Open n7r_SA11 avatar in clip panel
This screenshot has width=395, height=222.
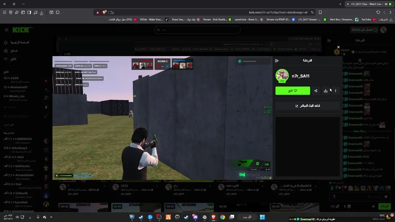pyautogui.click(x=282, y=76)
